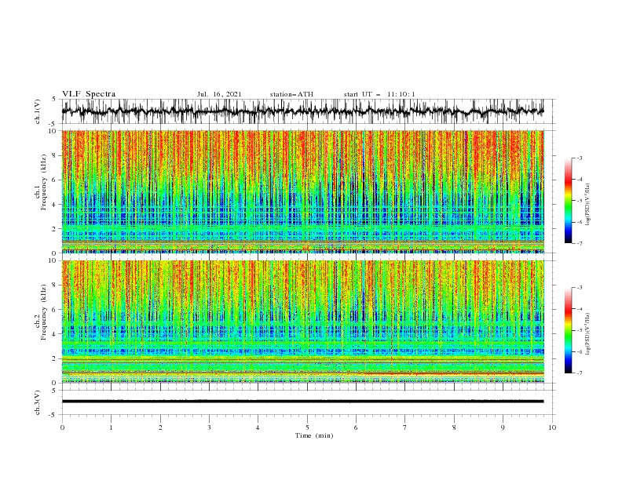Click time axis tick label "0"

(x=62, y=427)
